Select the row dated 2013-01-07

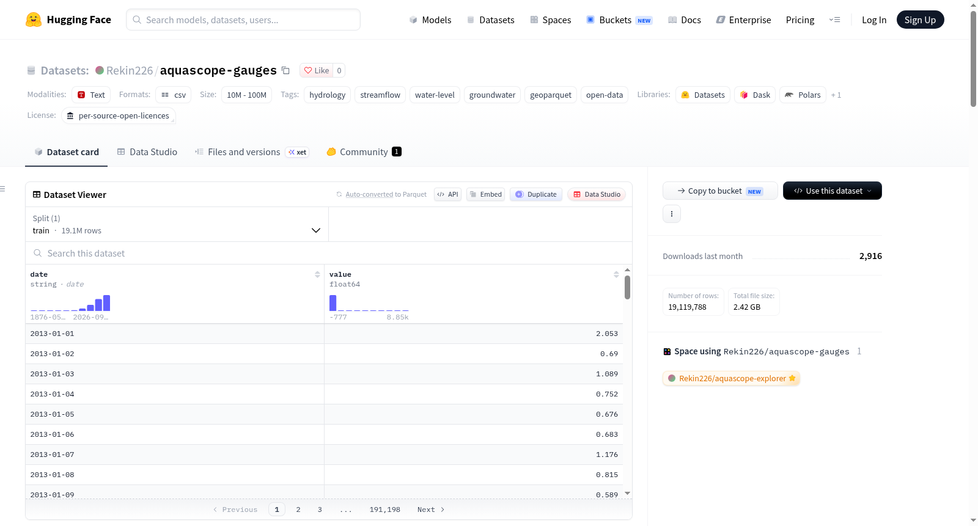click(324, 455)
